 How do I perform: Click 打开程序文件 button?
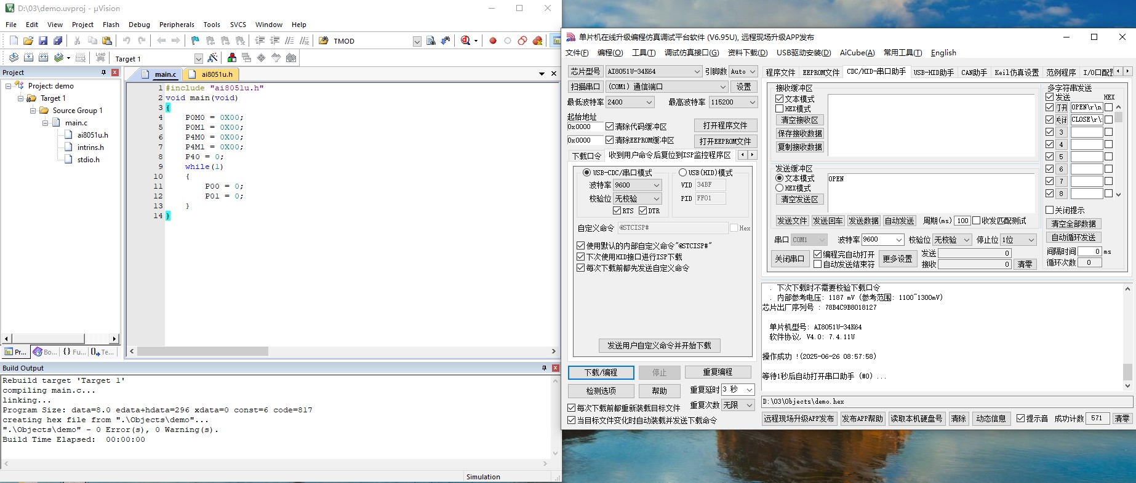[x=725, y=125]
